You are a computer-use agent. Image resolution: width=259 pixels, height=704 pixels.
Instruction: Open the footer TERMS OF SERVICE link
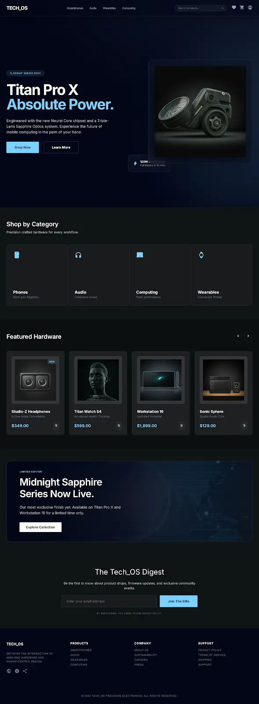tap(212, 655)
